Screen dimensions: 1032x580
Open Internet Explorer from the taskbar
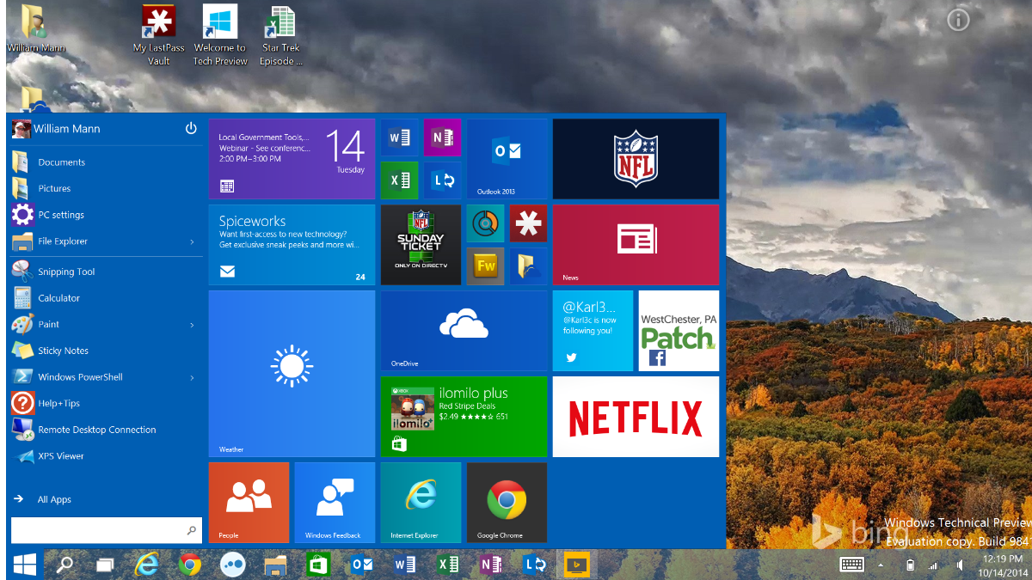tap(147, 565)
